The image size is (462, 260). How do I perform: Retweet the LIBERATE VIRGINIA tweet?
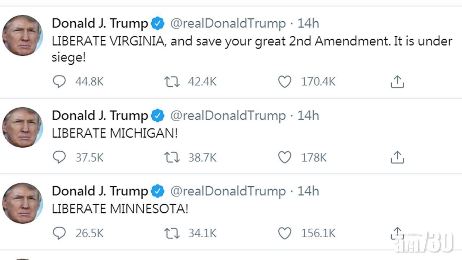click(x=172, y=82)
